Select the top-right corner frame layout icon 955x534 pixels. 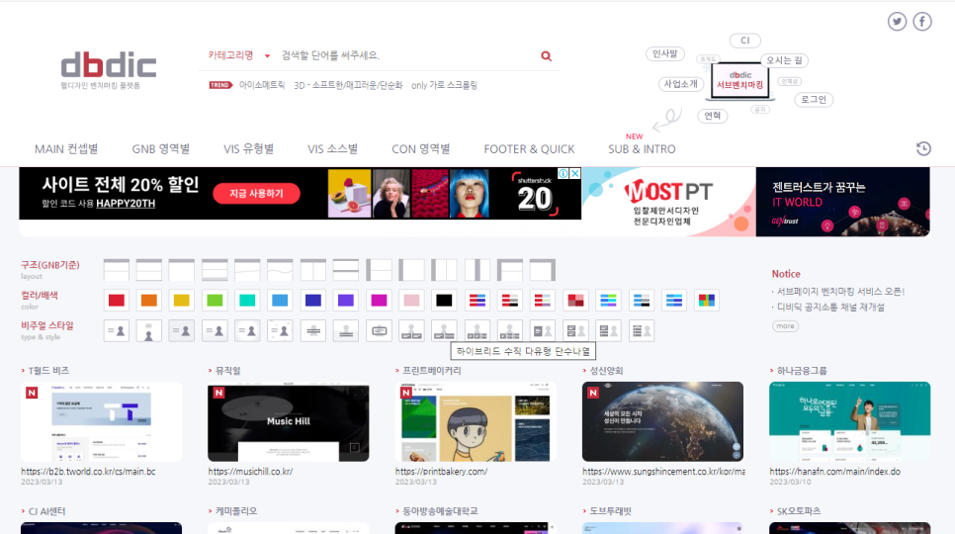543,270
